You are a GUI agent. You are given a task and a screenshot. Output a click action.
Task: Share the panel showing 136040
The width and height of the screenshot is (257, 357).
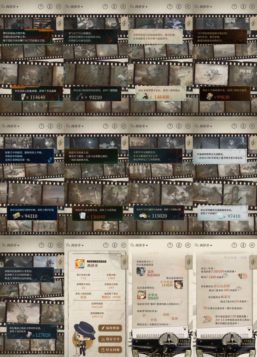coord(123,126)
